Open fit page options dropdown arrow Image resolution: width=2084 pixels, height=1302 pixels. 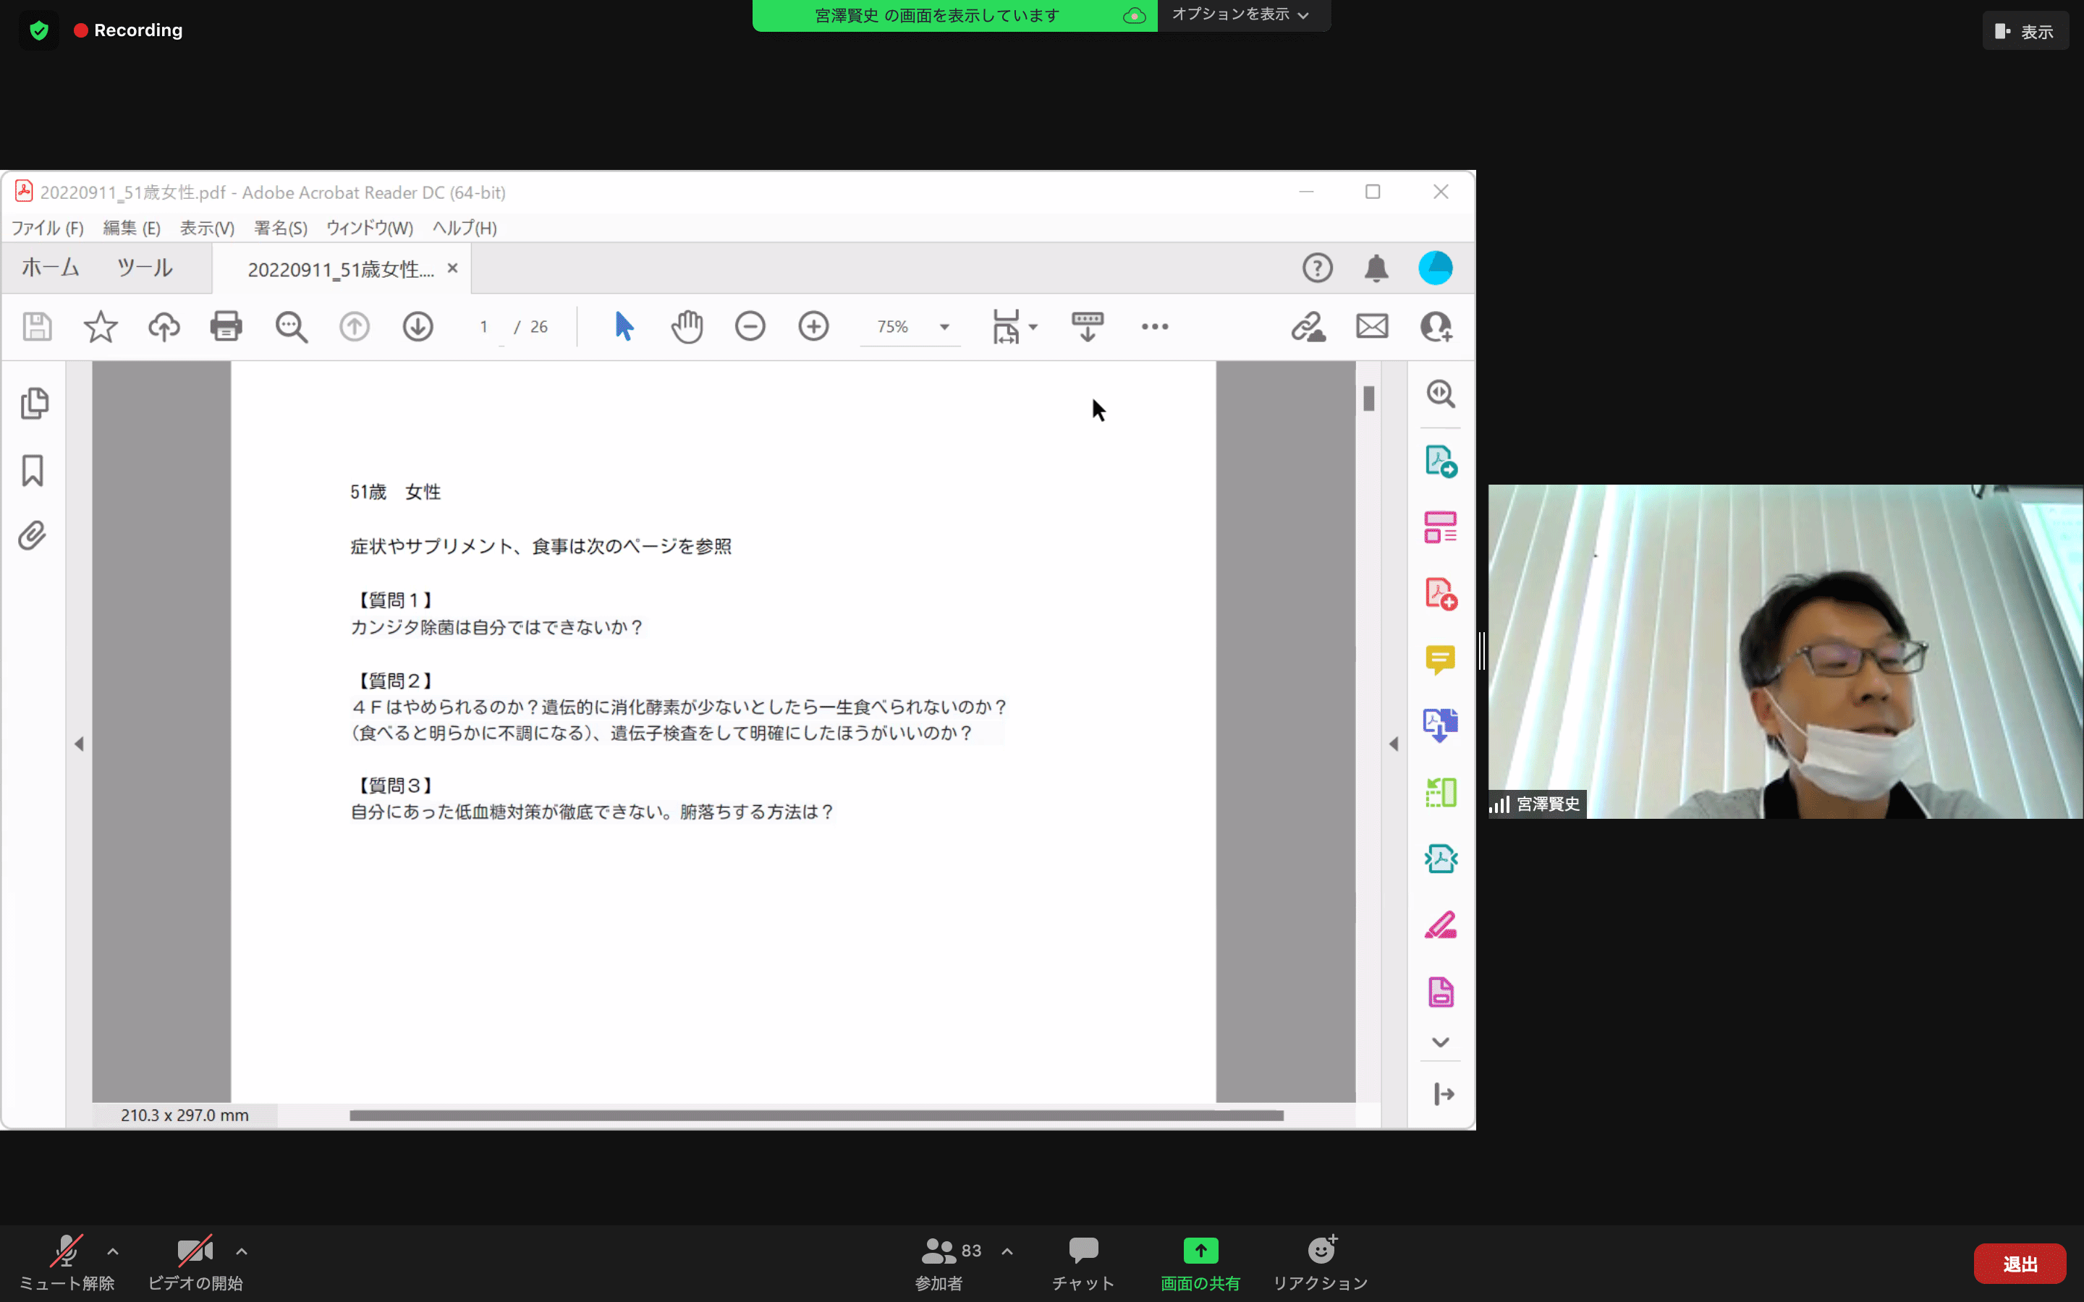click(x=1033, y=327)
